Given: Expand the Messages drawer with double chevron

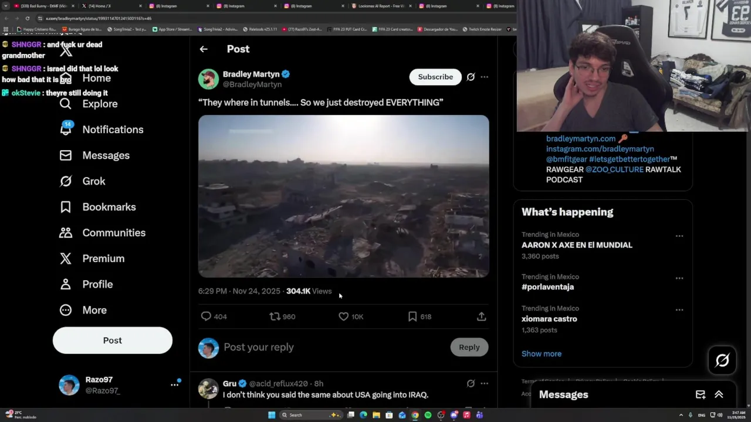Looking at the screenshot, I should click(x=719, y=394).
